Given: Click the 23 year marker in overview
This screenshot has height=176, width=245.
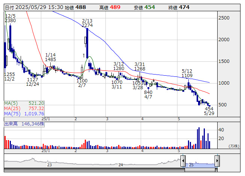Looking at the screenshot, I should [x=50, y=165].
